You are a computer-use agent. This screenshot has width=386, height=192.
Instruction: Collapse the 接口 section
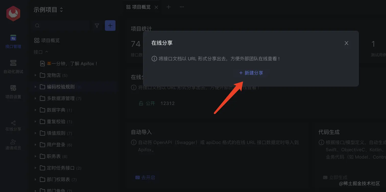[x=41, y=52]
